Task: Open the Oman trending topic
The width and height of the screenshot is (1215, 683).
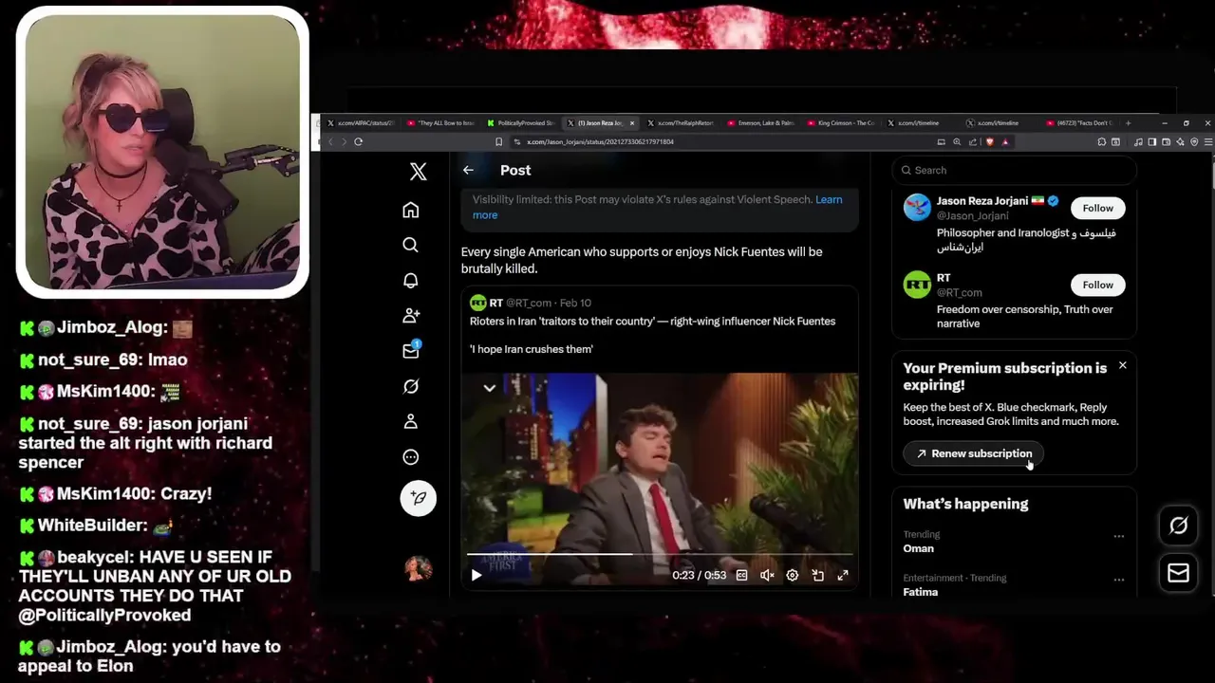Action: coord(918,548)
